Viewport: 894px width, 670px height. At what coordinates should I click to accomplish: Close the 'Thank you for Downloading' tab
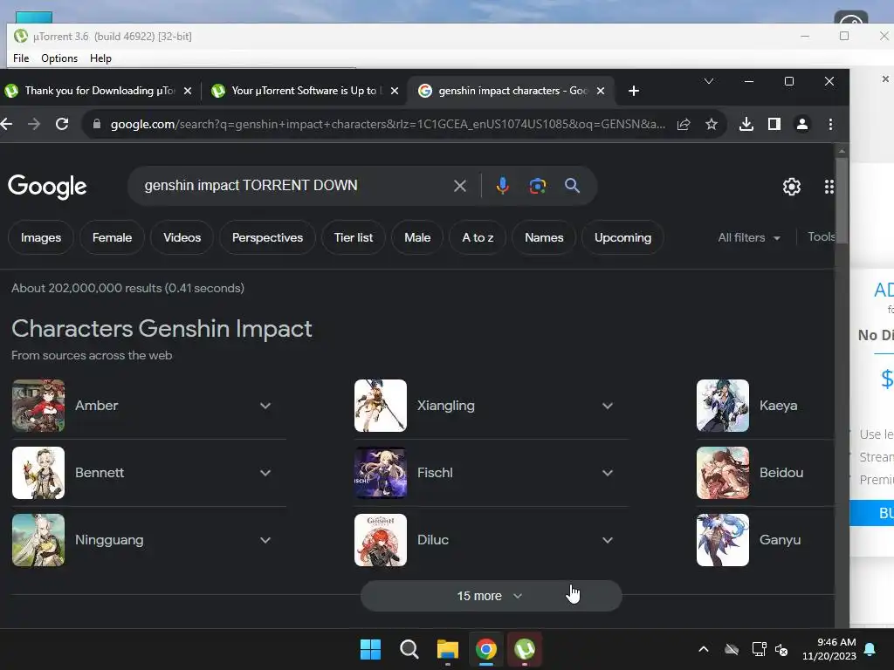coord(188,91)
